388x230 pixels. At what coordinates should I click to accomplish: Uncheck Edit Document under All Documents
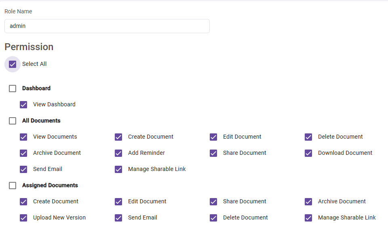(x=213, y=137)
